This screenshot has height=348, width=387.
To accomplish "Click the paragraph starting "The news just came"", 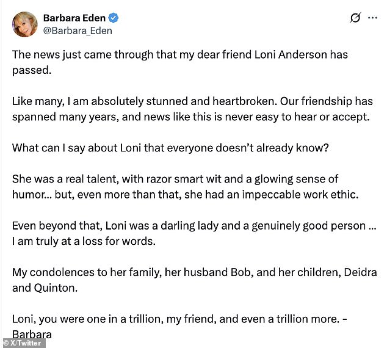I will pos(179,61).
